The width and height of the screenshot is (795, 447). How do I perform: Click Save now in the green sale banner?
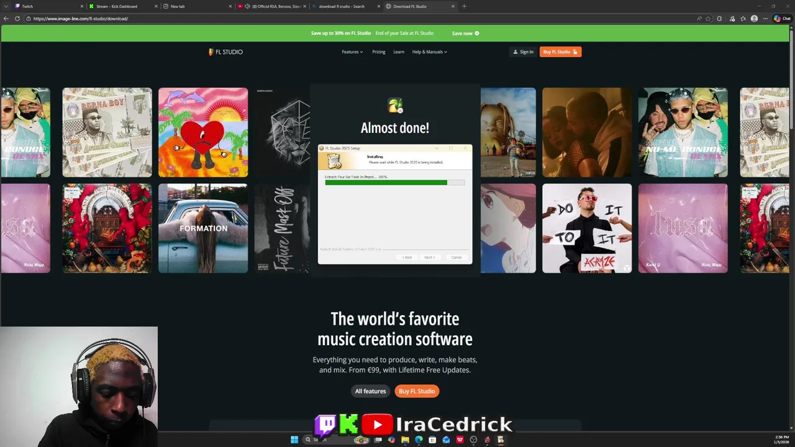(x=465, y=34)
